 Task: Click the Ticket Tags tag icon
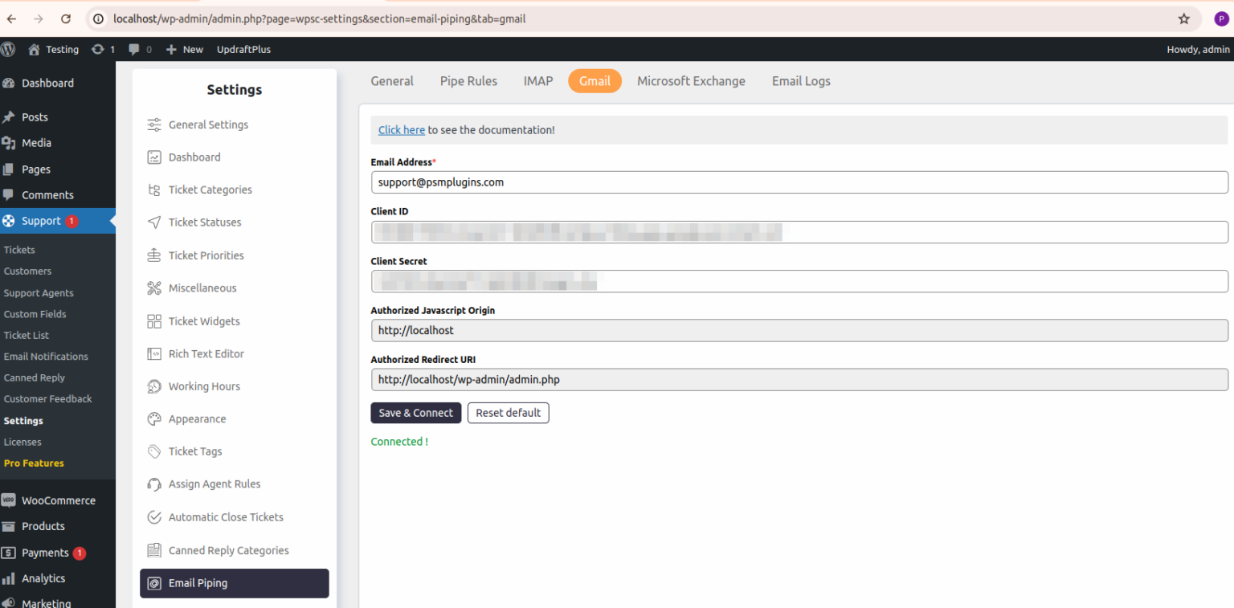(153, 451)
